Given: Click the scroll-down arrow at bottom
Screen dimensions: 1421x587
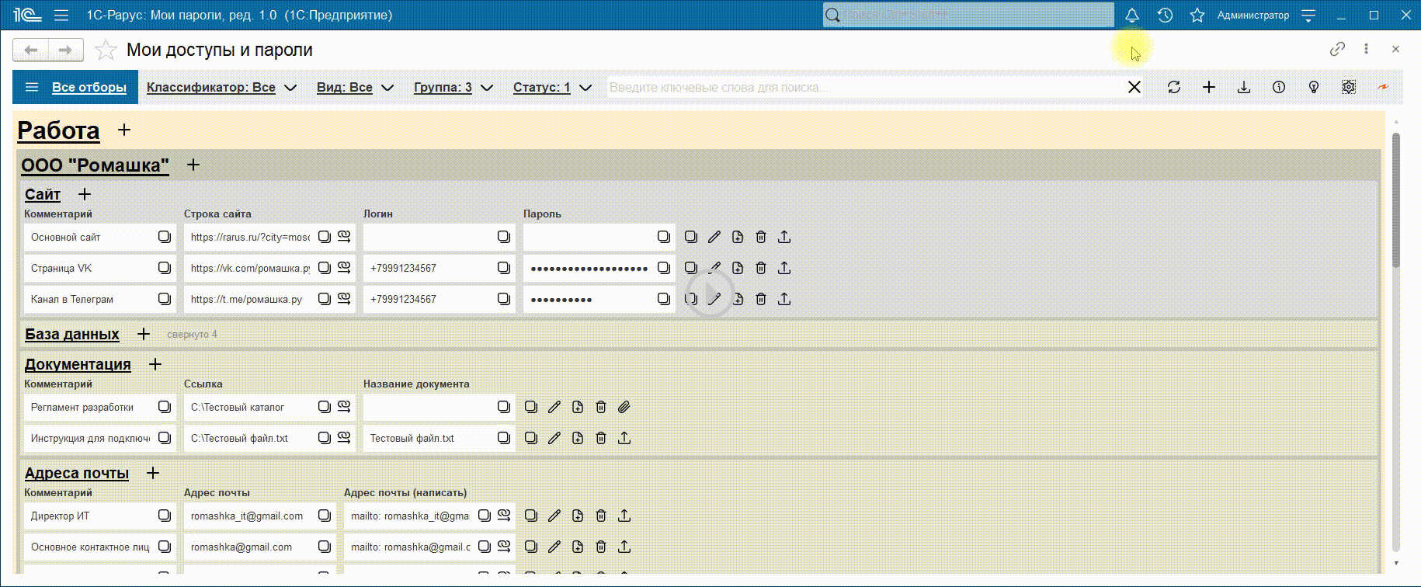Looking at the screenshot, I should click(1395, 563).
